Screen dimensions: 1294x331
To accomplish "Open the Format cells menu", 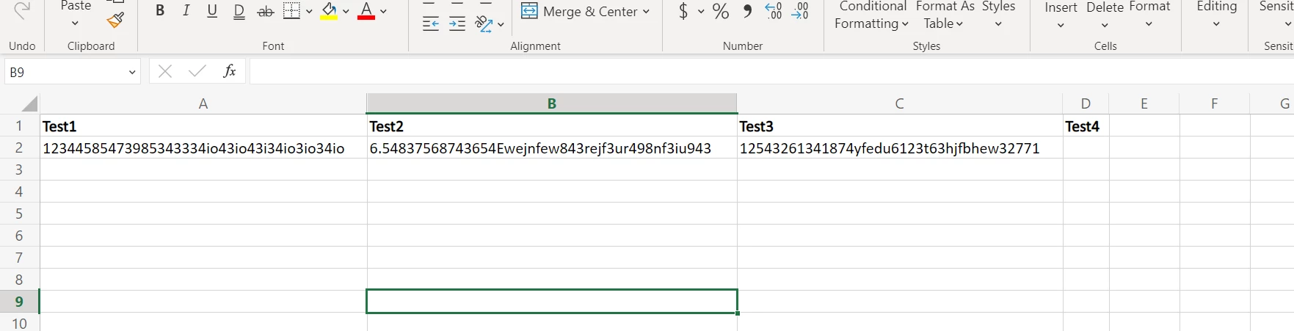I will (x=1149, y=15).
